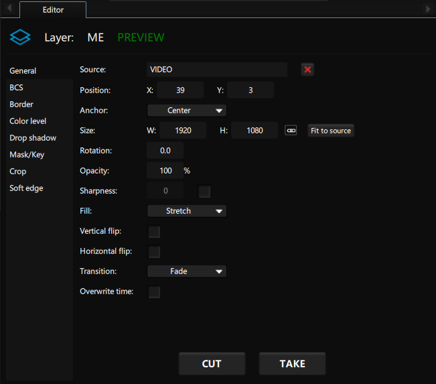The width and height of the screenshot is (436, 384).
Task: Open the Transition dropdown set to Fade
Action: pos(187,271)
